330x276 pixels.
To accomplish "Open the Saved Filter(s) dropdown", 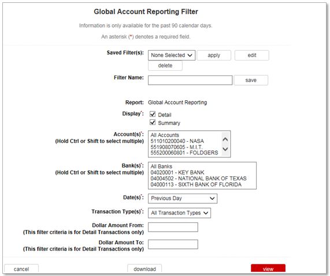I will pyautogui.click(x=172, y=55).
